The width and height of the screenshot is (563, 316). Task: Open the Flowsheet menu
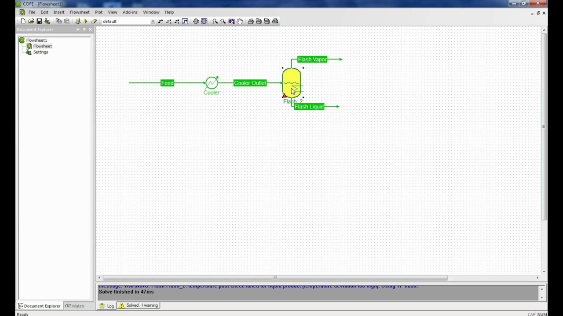(x=80, y=12)
